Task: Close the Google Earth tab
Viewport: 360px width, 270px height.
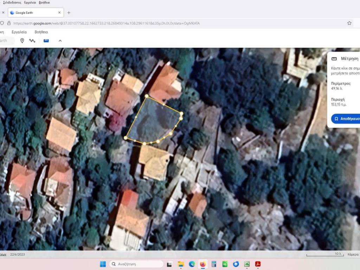Action: point(59,13)
